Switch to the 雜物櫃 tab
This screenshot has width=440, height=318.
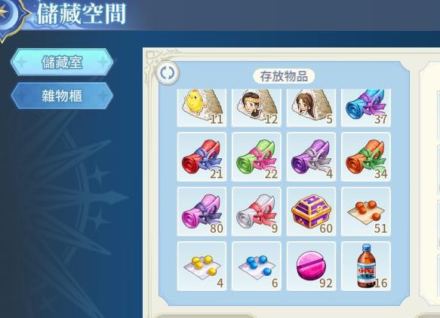[x=62, y=96]
